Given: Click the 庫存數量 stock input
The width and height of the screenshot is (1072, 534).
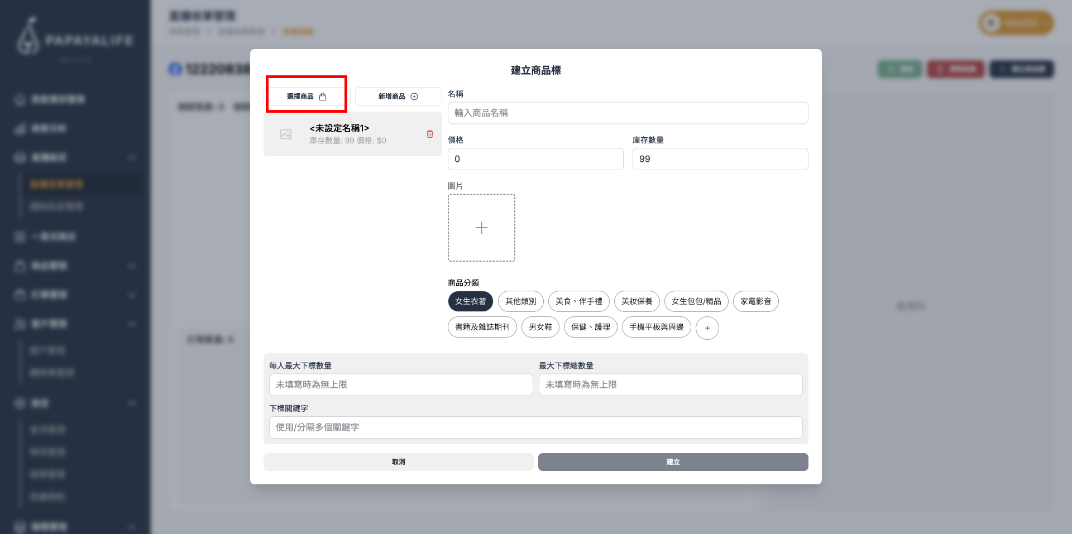Looking at the screenshot, I should pos(720,159).
